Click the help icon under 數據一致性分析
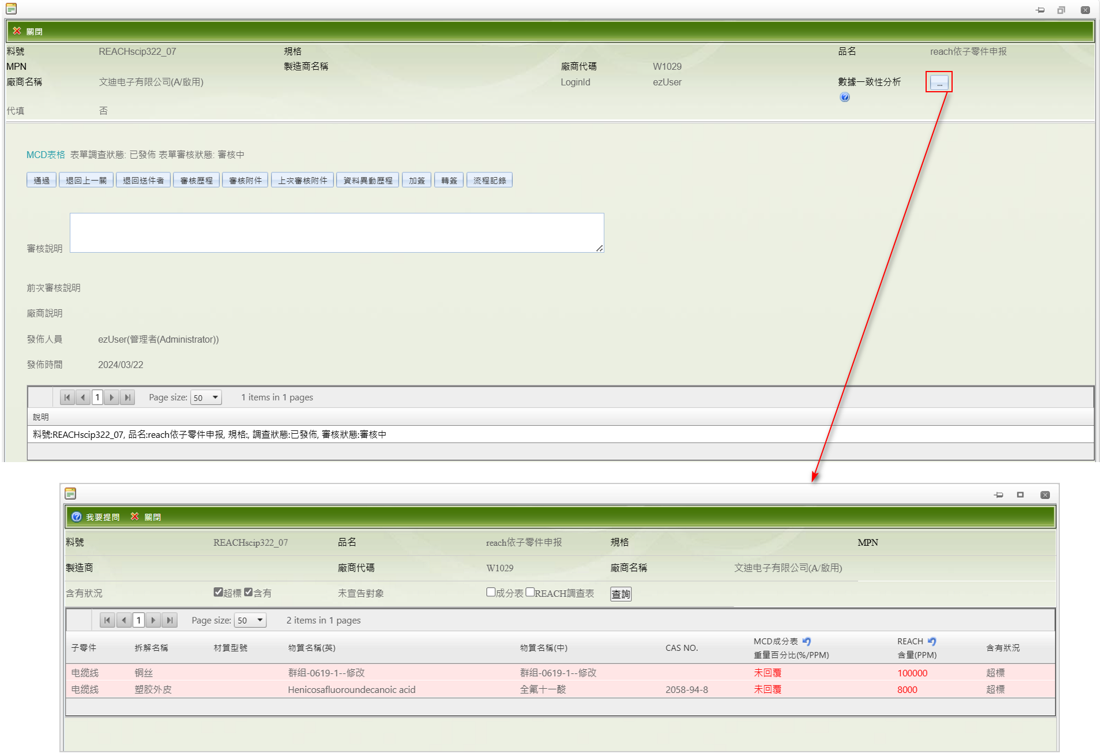This screenshot has height=754, width=1102. (x=845, y=97)
